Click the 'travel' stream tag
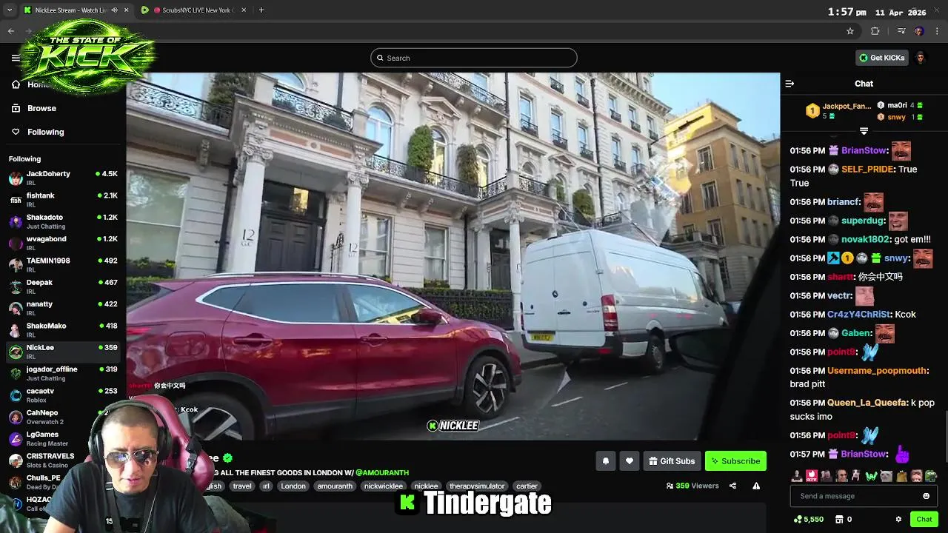Image resolution: width=948 pixels, height=533 pixels. 242,486
